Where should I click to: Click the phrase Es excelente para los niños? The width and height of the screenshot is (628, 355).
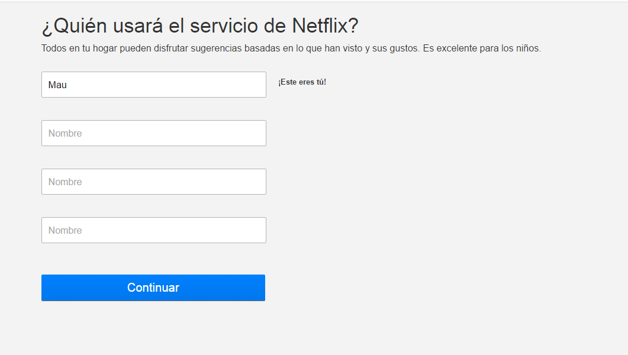482,49
